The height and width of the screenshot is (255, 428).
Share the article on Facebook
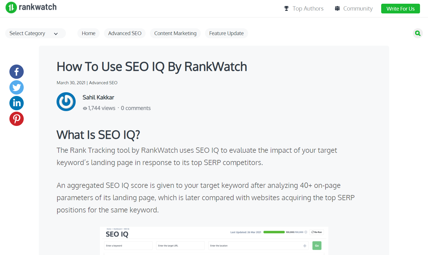[17, 72]
